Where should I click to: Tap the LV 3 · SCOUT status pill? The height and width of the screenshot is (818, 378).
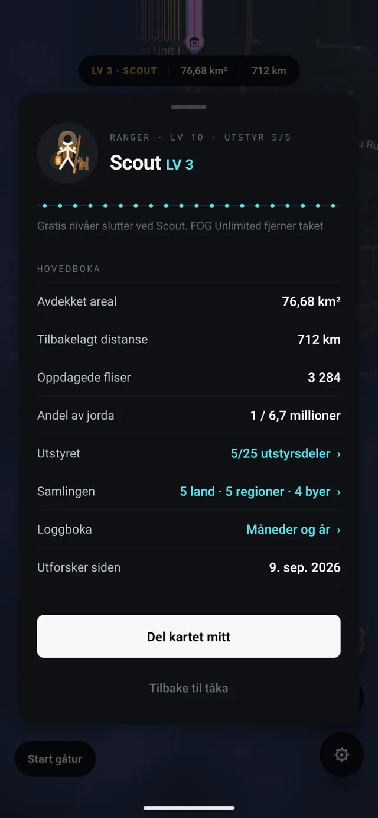(124, 71)
